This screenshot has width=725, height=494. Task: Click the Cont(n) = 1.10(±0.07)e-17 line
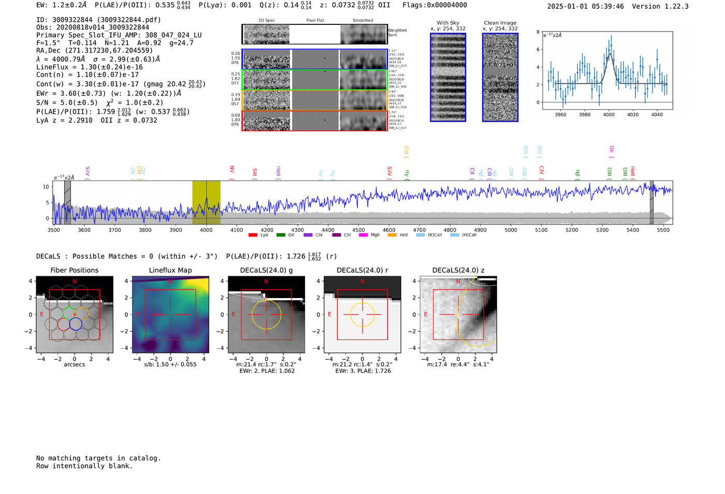pyautogui.click(x=88, y=75)
